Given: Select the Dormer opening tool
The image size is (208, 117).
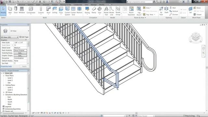Looking at the screenshot, I should 174,15.
